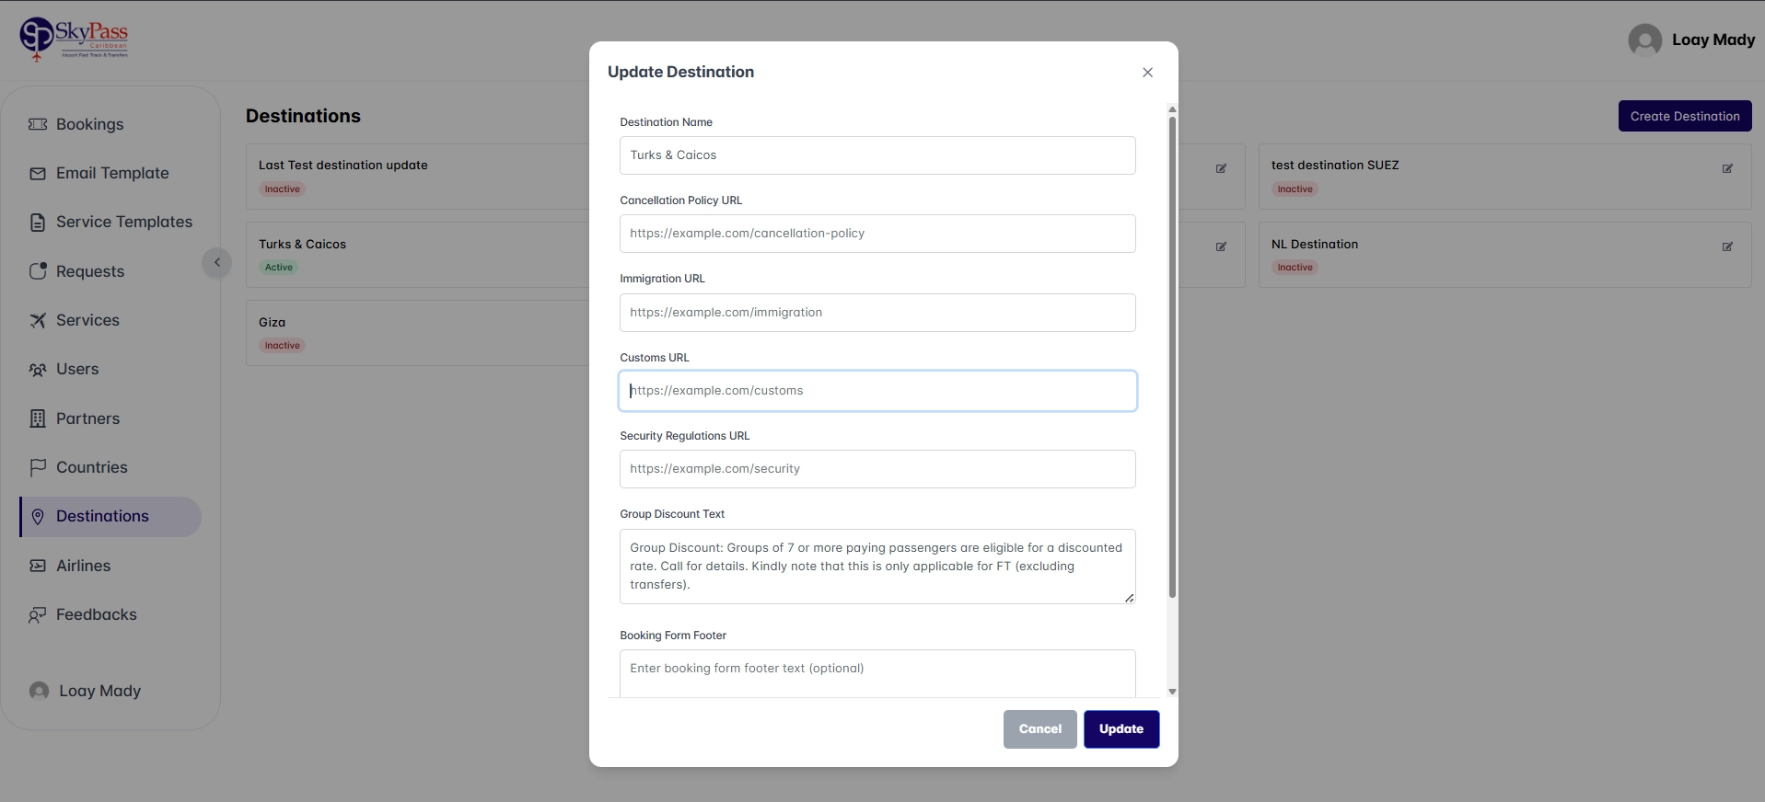Click the Destinations map pin icon
The height and width of the screenshot is (802, 1765).
[x=38, y=517]
